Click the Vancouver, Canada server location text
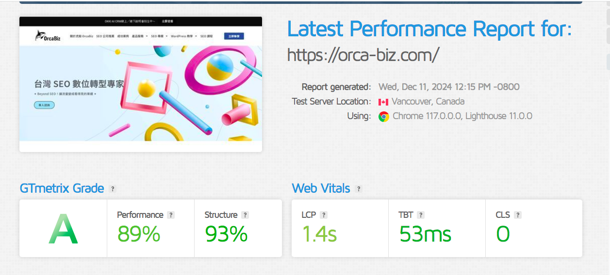Image resolution: width=610 pixels, height=275 pixels. coord(428,102)
